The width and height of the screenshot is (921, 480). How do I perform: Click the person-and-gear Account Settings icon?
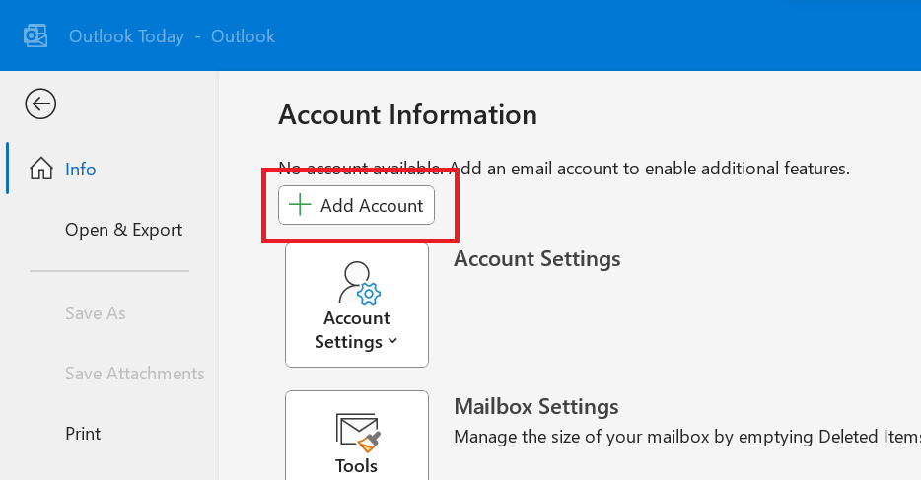tap(357, 282)
